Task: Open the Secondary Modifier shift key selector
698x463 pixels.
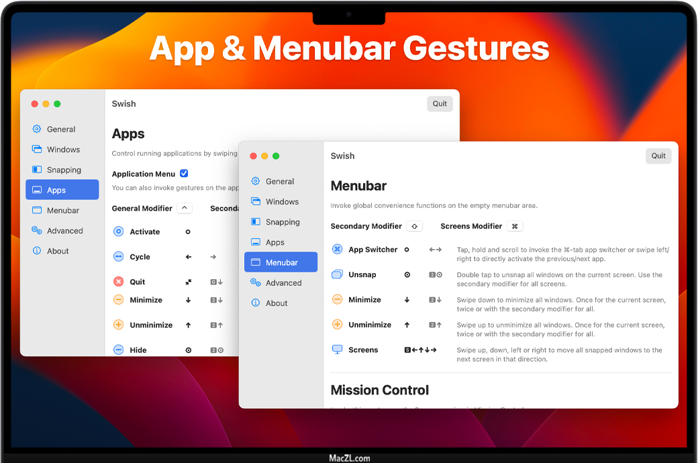Action: coord(415,226)
